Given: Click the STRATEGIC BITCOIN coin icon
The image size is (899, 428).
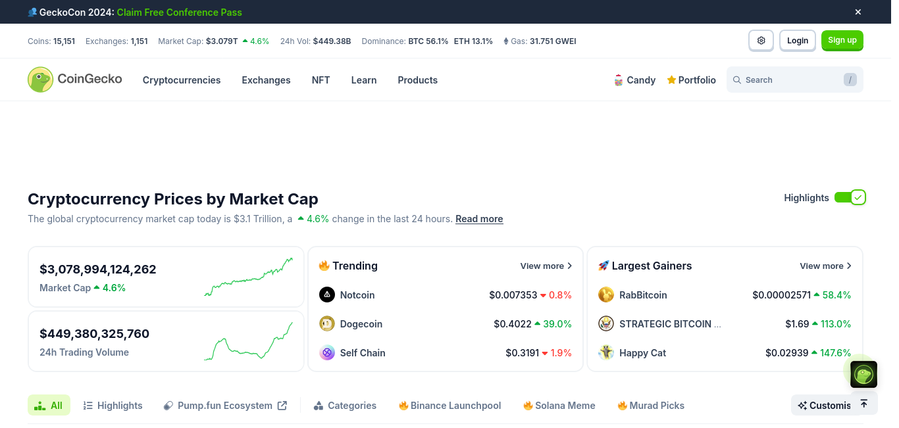Looking at the screenshot, I should click(x=606, y=323).
